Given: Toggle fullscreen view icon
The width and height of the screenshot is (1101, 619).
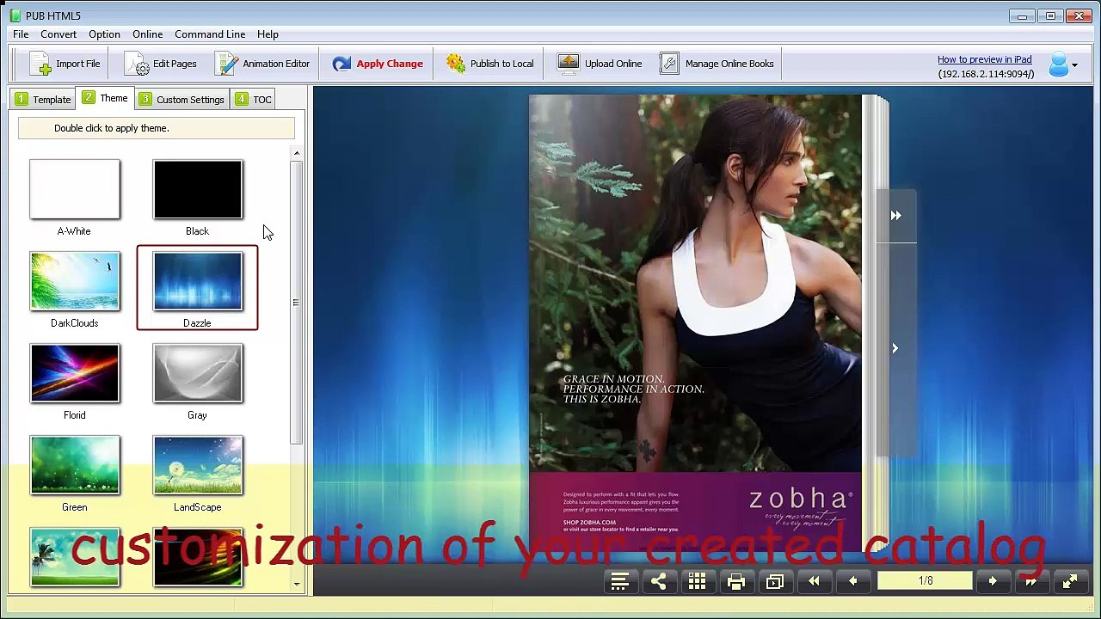Looking at the screenshot, I should pos(1070,582).
